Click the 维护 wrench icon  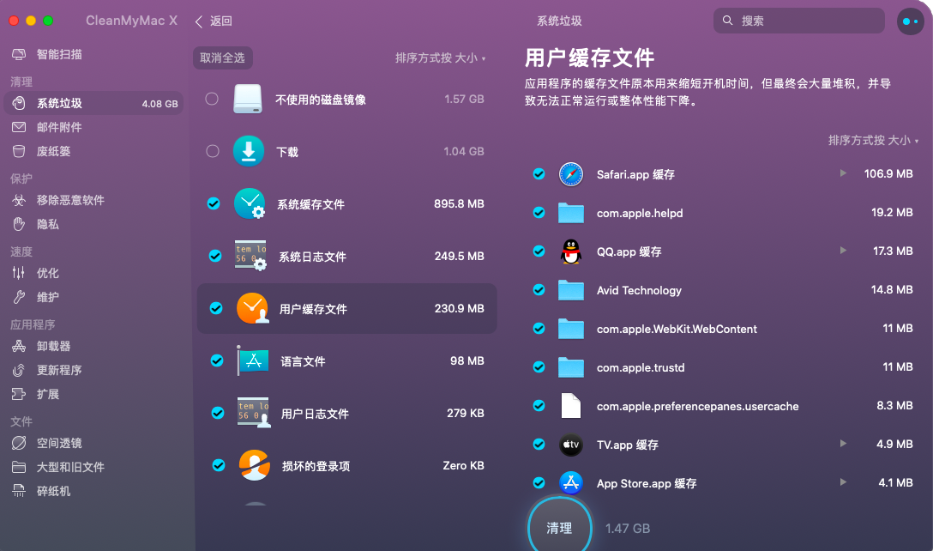19,297
